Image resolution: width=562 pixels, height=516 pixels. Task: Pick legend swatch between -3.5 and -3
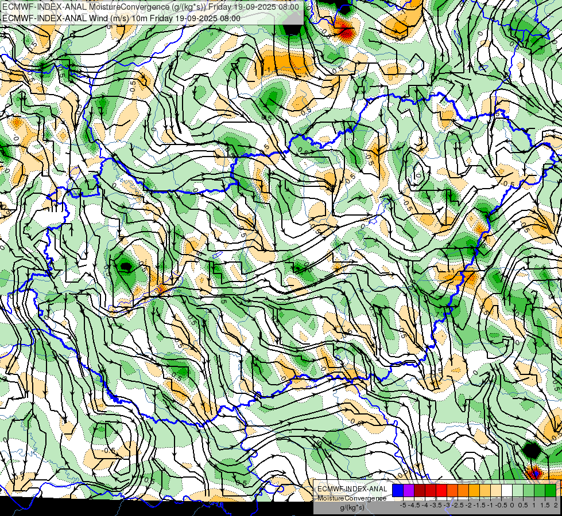coord(441,491)
